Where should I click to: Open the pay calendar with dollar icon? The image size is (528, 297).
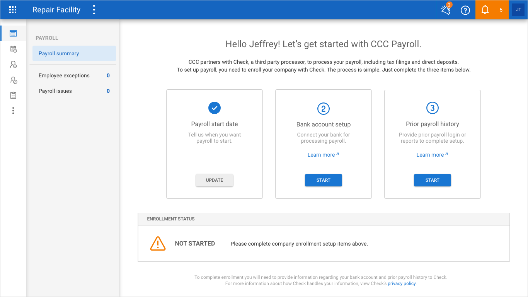point(13,49)
